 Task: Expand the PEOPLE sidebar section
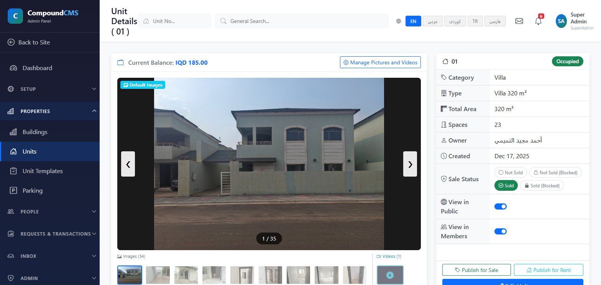50,211
